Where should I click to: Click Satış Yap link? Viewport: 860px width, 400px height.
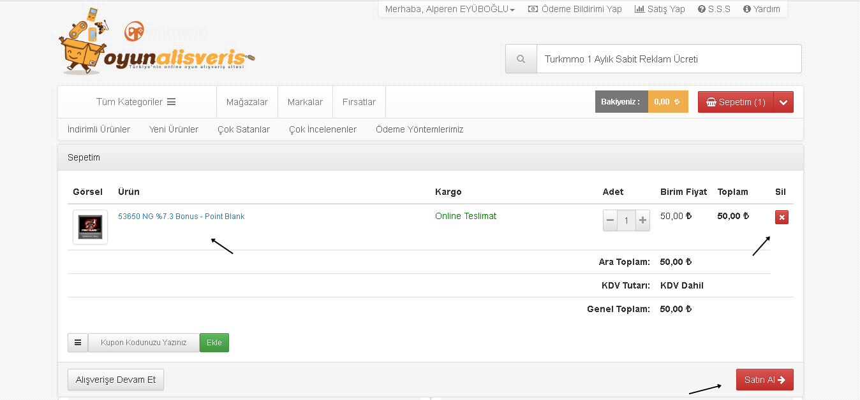coord(660,9)
